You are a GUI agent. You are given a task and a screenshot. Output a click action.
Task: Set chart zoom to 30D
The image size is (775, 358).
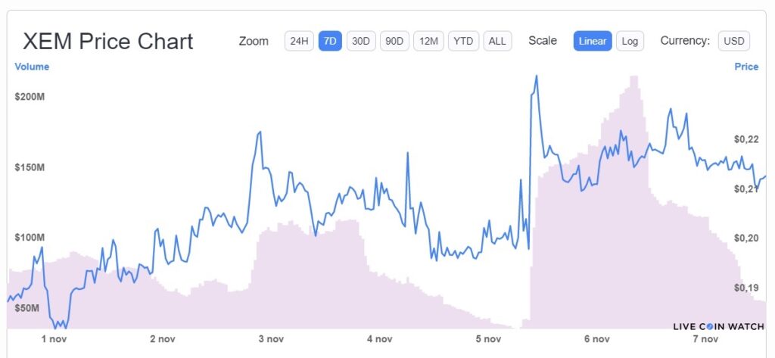click(x=362, y=41)
